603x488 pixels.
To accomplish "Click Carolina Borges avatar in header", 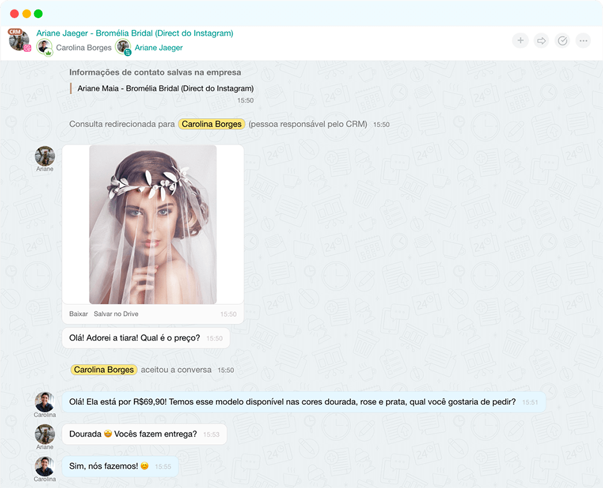I will pyautogui.click(x=44, y=47).
